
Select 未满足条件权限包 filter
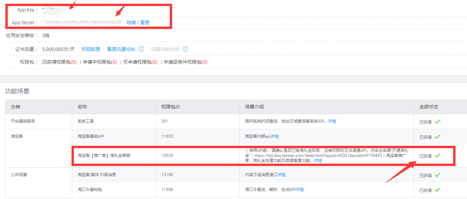click(185, 62)
